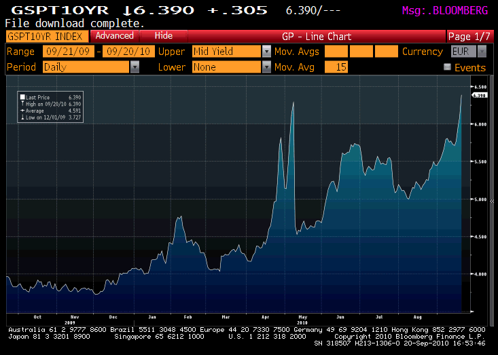Click the Advanced tab
Screen dimensions: 498x355
[113, 36]
